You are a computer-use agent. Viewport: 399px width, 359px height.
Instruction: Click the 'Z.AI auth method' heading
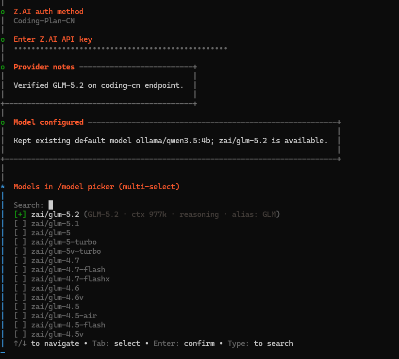point(49,12)
